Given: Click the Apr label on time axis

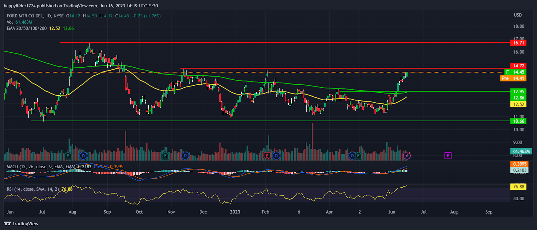Looking at the screenshot, I should click(x=329, y=212).
